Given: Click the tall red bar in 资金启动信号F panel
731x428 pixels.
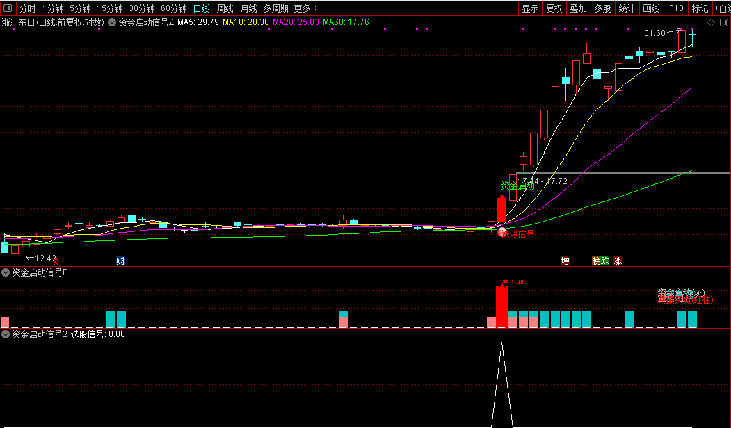Looking at the screenshot, I should tap(501, 306).
